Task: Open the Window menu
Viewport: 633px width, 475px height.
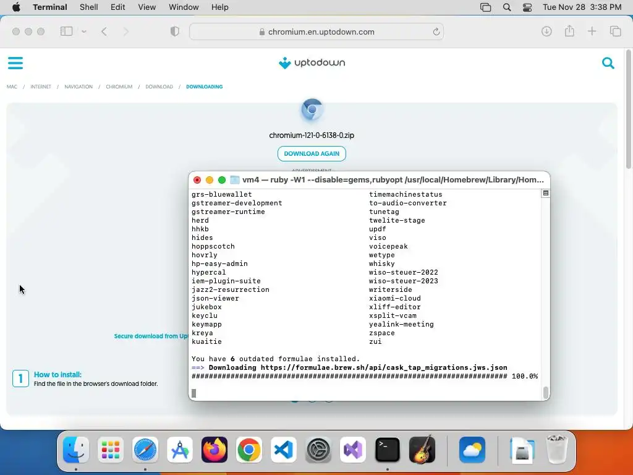Action: point(184,7)
